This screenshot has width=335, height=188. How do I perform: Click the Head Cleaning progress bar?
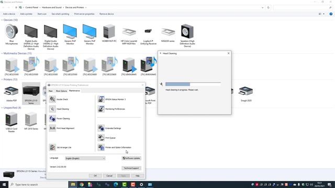tap(193, 85)
